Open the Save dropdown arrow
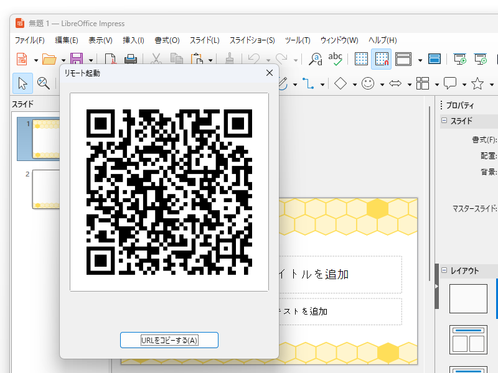Screen dimensions: 498x373 91,60
